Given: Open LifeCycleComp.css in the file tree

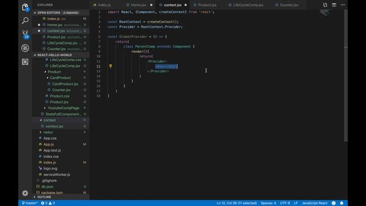Looking at the screenshot, I should point(61,60).
